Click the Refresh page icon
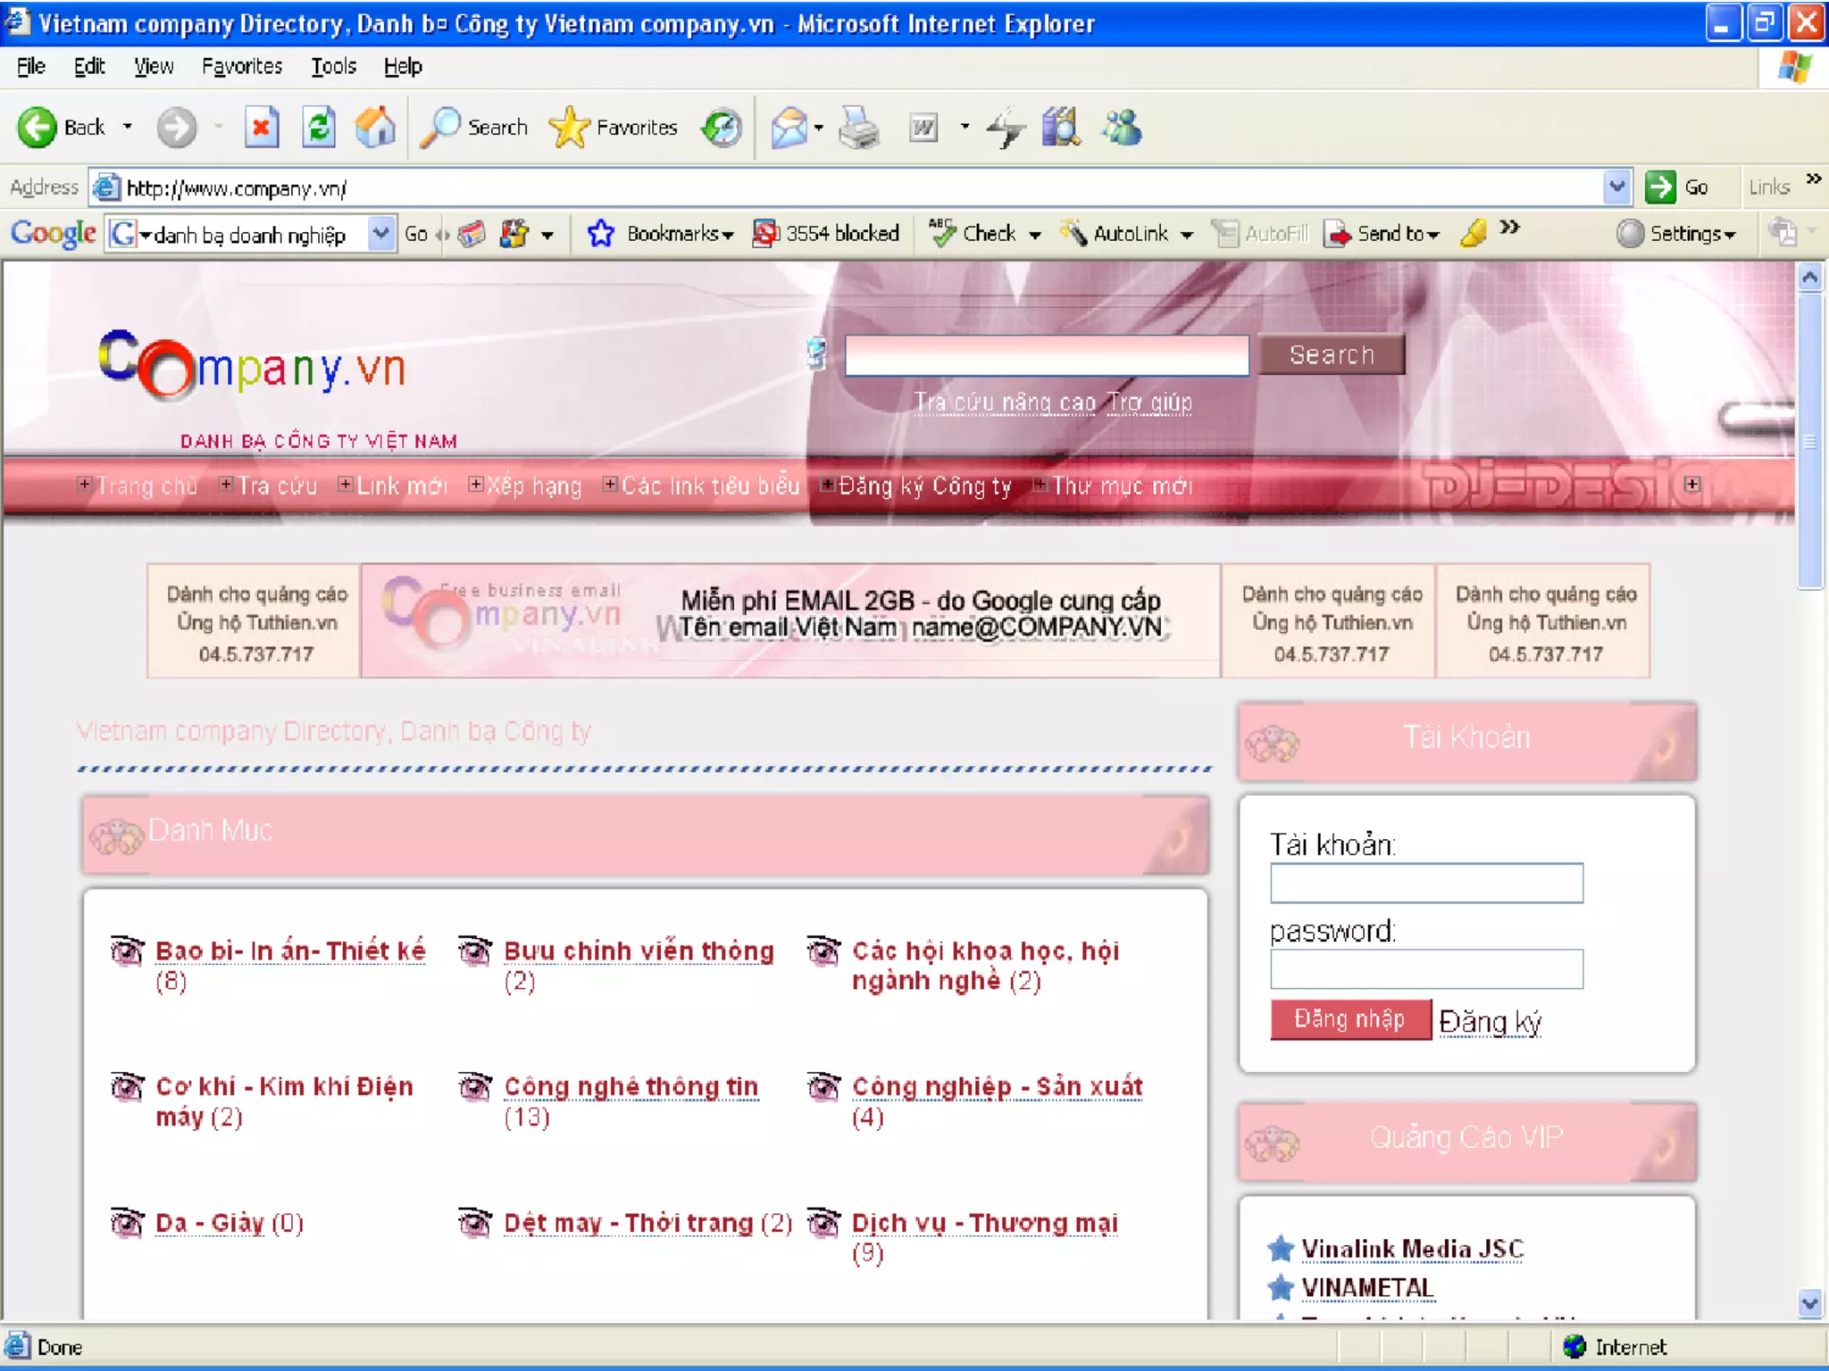This screenshot has height=1371, width=1829. tap(319, 128)
